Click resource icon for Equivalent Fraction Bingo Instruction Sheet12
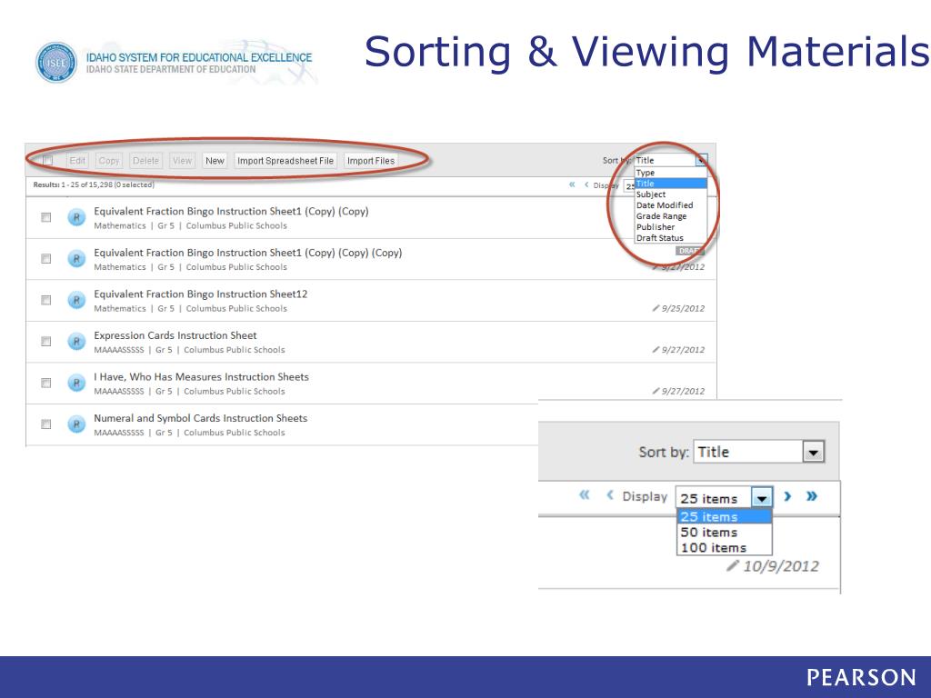 pos(76,300)
